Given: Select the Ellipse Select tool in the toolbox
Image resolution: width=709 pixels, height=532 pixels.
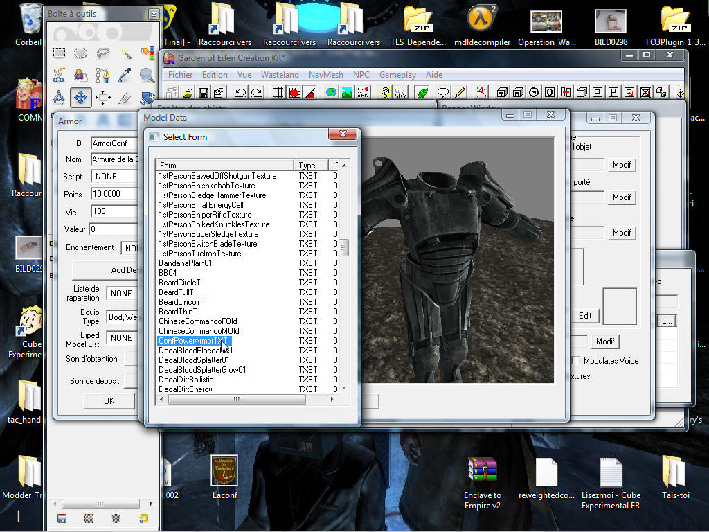Looking at the screenshot, I should pos(81,53).
